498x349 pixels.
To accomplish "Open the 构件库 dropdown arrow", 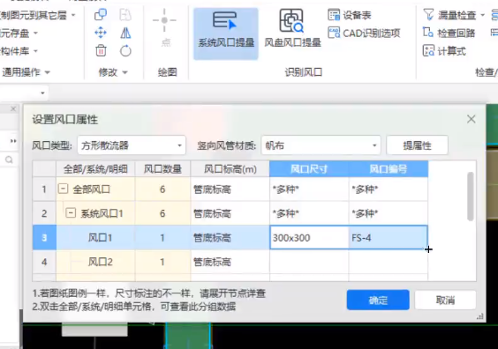I will [35, 51].
